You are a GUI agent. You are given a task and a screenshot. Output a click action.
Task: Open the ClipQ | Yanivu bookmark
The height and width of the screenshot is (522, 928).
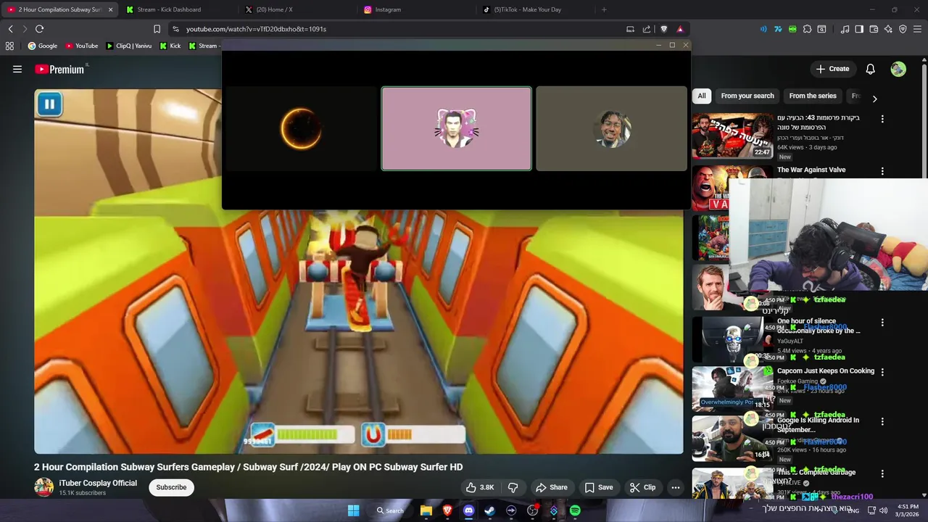(x=129, y=46)
